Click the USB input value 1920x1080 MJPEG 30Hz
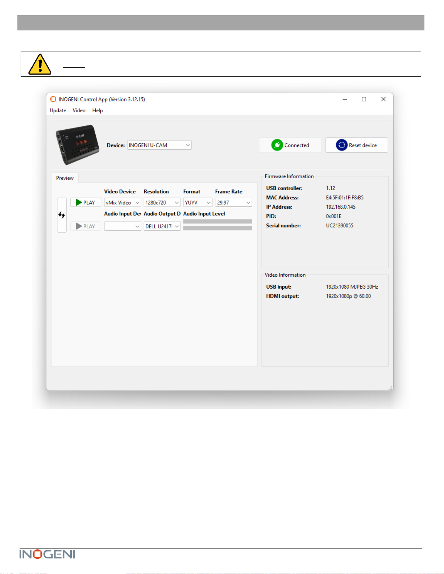 tap(352, 287)
